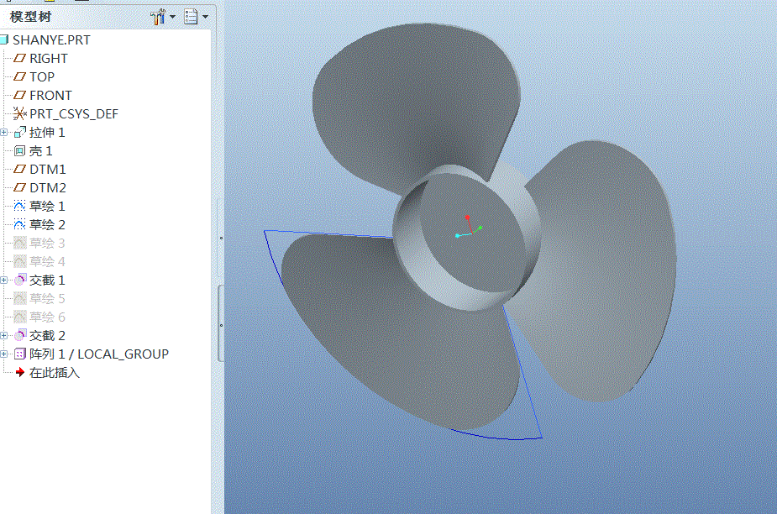Open the model tree settings tool icon

[x=158, y=17]
